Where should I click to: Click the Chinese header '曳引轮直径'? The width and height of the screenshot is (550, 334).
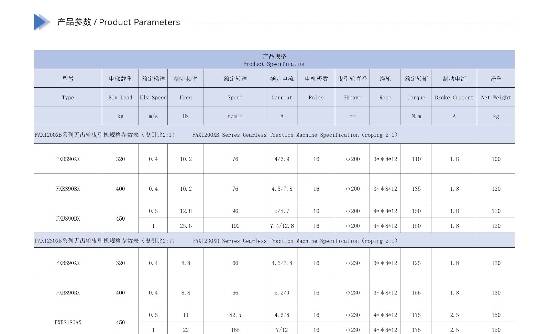coord(352,79)
